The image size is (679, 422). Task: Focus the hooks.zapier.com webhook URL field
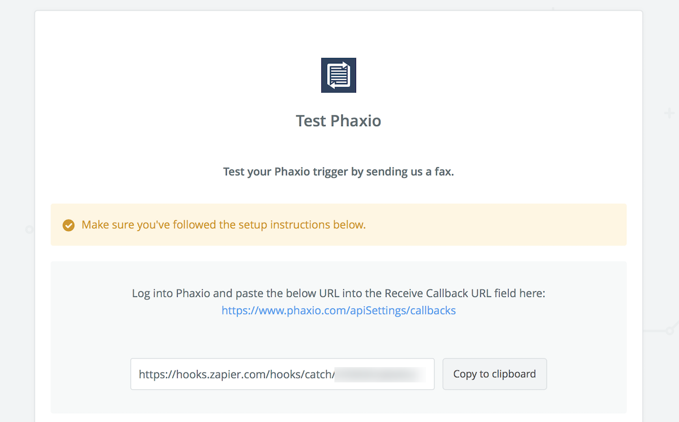pos(282,374)
